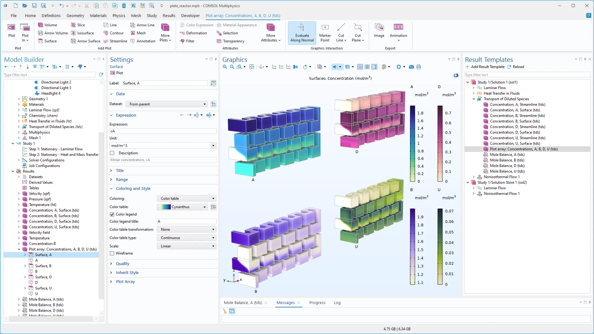Open the Scale dropdown set to Linear
This screenshot has width=594, height=334.
click(x=187, y=246)
